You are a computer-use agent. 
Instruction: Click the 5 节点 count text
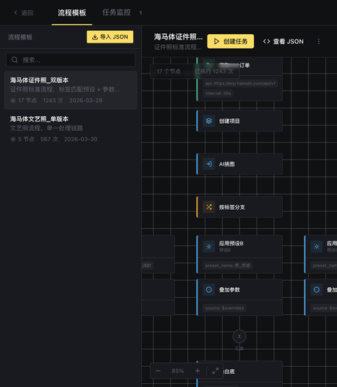(x=26, y=139)
